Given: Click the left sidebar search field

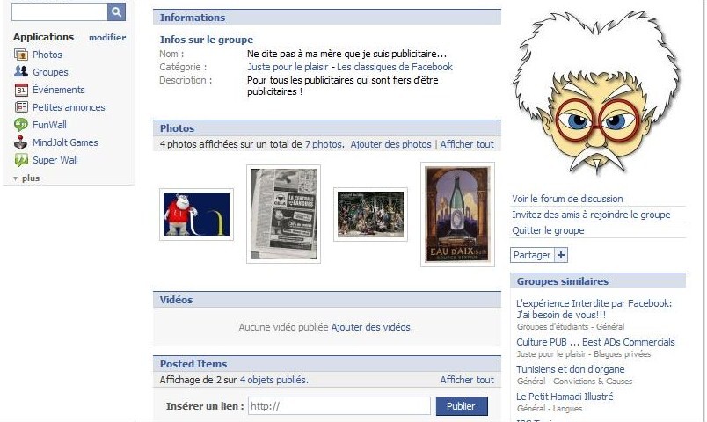Looking at the screenshot, I should 60,12.
